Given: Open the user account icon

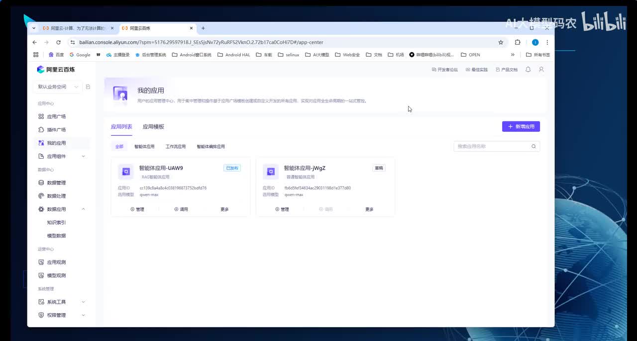Looking at the screenshot, I should pyautogui.click(x=541, y=70).
